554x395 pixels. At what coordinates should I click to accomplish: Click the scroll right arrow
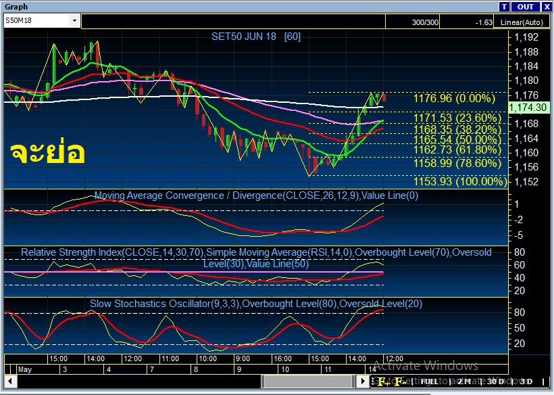point(363,381)
